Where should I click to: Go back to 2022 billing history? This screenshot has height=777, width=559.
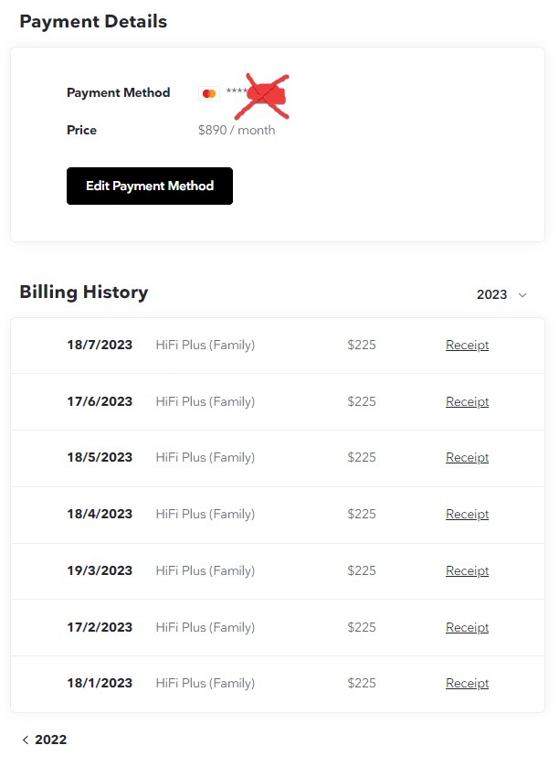click(44, 740)
